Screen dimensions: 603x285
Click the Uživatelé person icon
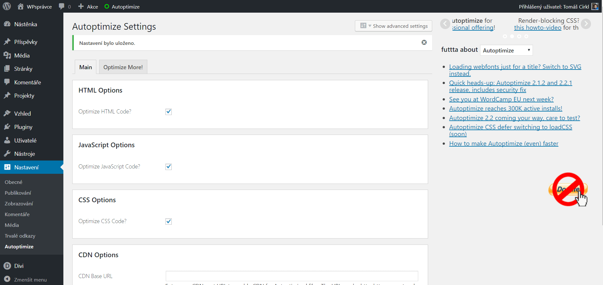click(x=7, y=140)
